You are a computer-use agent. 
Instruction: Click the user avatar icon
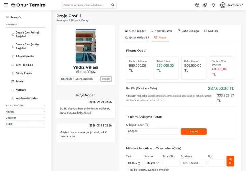click(x=223, y=5)
